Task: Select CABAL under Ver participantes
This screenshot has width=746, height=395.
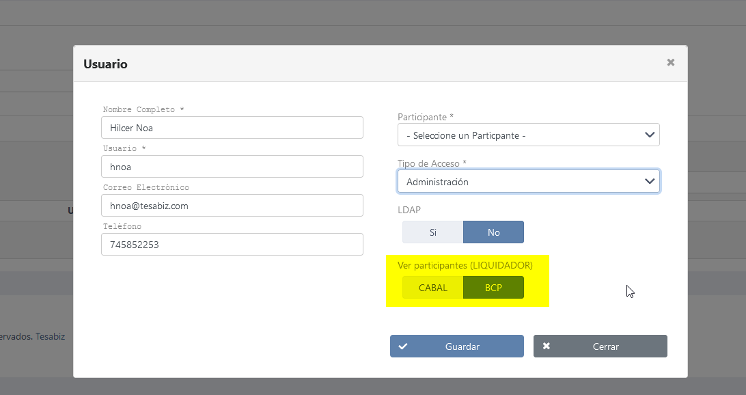Action: click(x=432, y=288)
